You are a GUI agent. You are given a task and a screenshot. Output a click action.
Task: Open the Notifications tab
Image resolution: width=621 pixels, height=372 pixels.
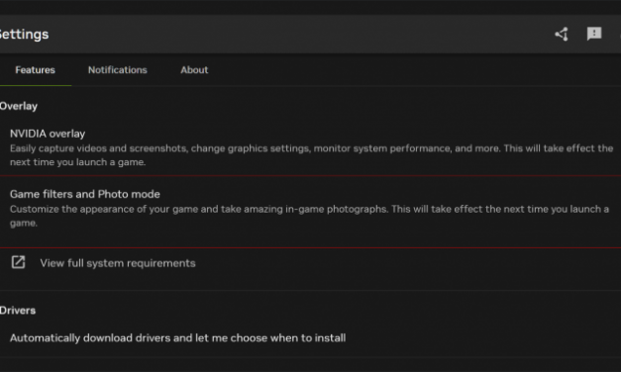click(x=118, y=70)
